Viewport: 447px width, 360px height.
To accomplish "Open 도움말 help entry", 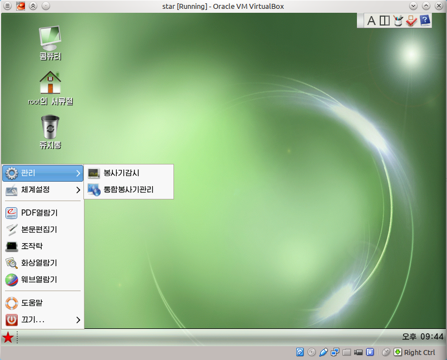I will pyautogui.click(x=43, y=303).
